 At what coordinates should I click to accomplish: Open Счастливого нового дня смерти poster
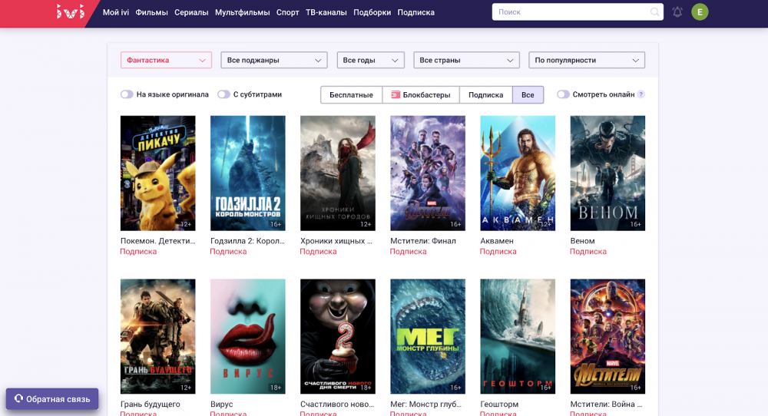coord(338,336)
